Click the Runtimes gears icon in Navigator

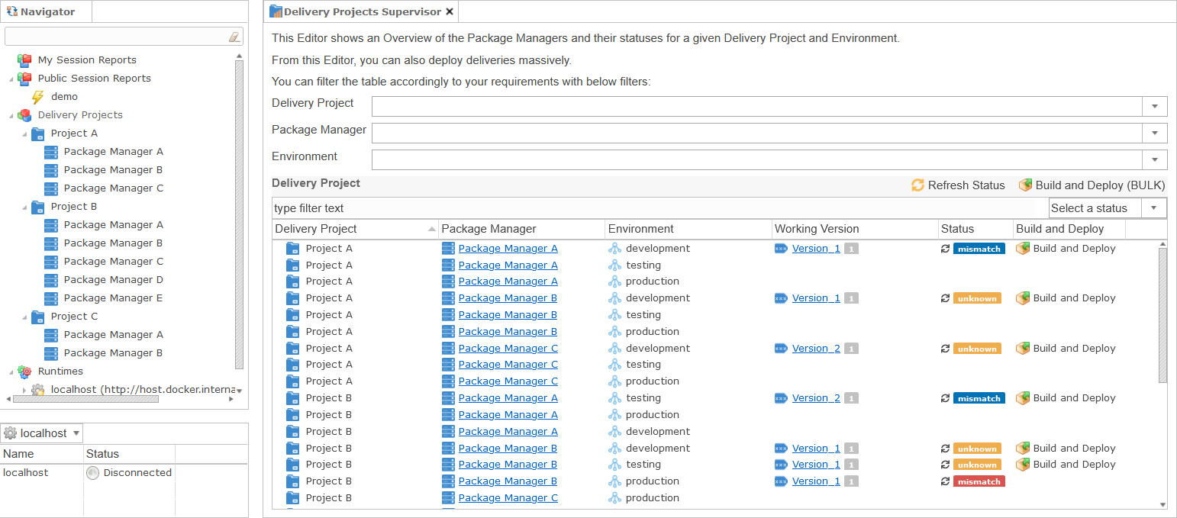pyautogui.click(x=24, y=372)
